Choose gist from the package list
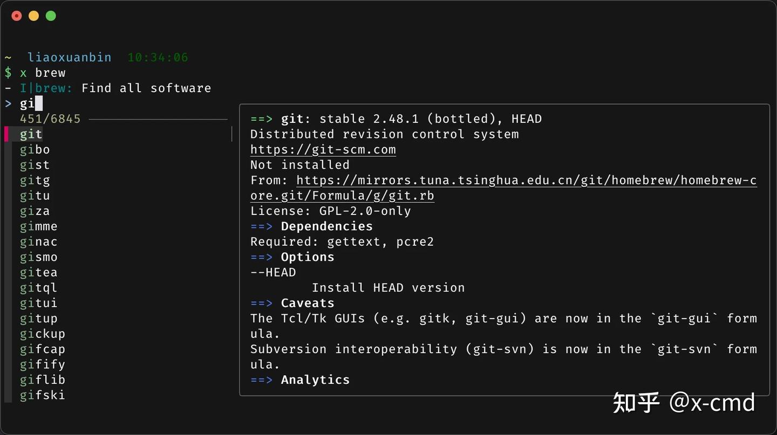Image resolution: width=777 pixels, height=435 pixels. click(35, 165)
